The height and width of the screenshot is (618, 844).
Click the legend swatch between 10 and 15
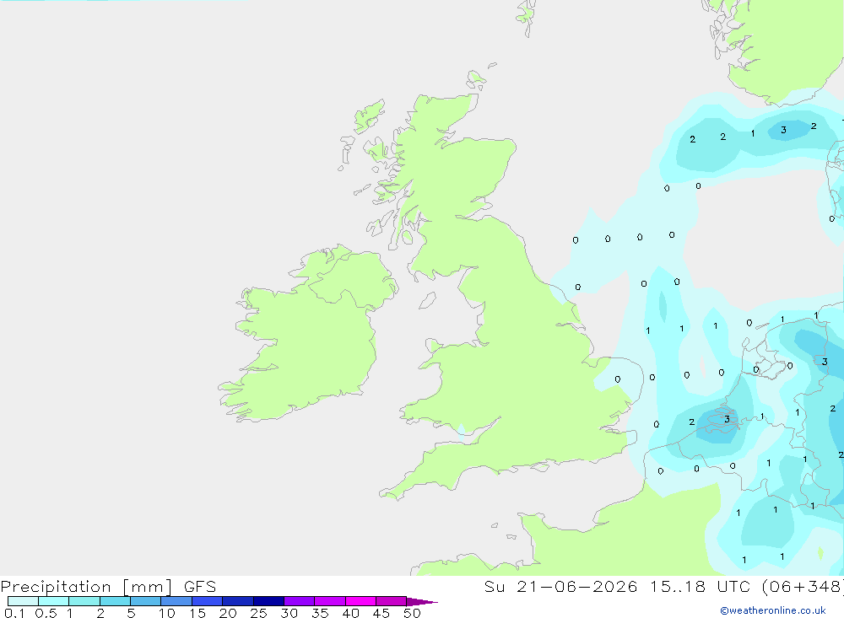click(x=176, y=601)
